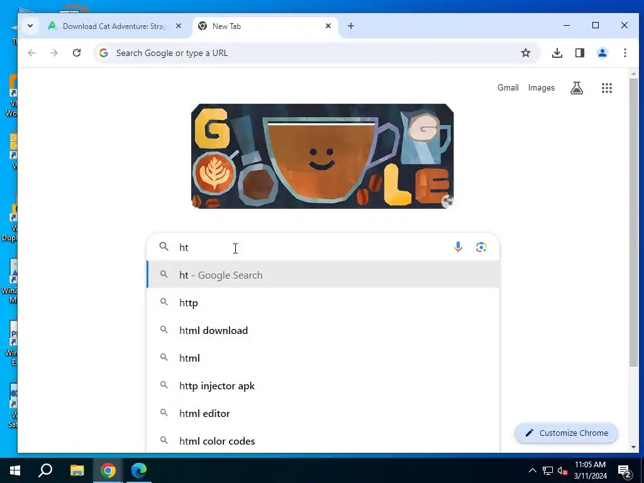Click the scrollbar up arrow
The height and width of the screenshot is (483, 644).
pyautogui.click(x=633, y=74)
